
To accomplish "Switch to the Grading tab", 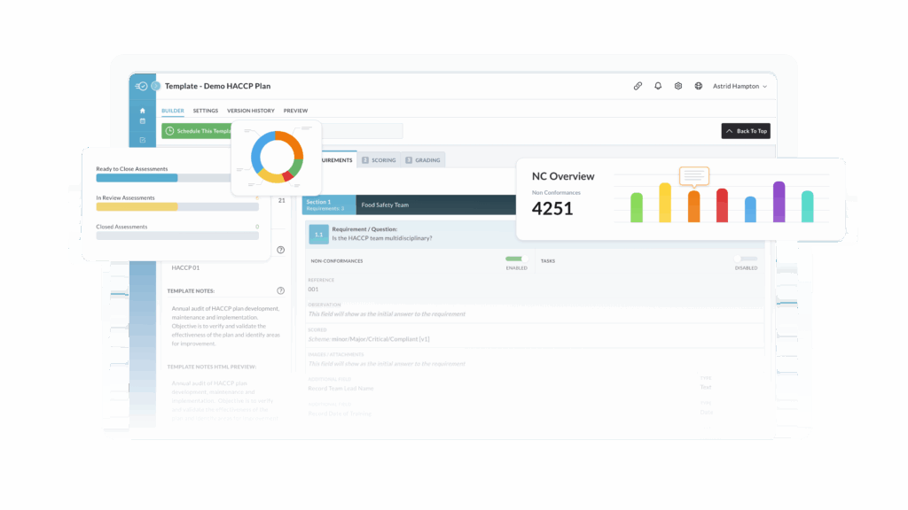I will click(423, 159).
